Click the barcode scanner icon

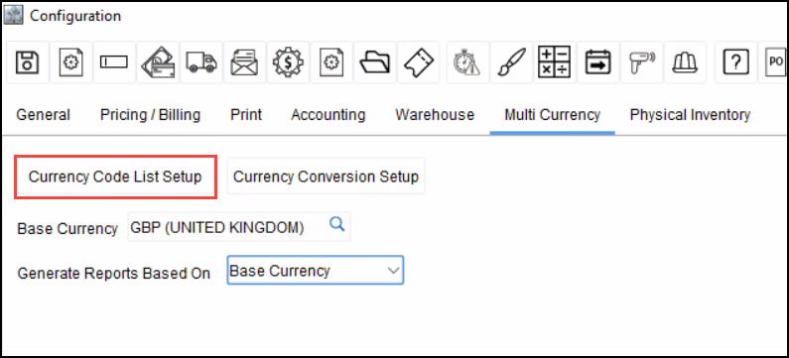[641, 62]
